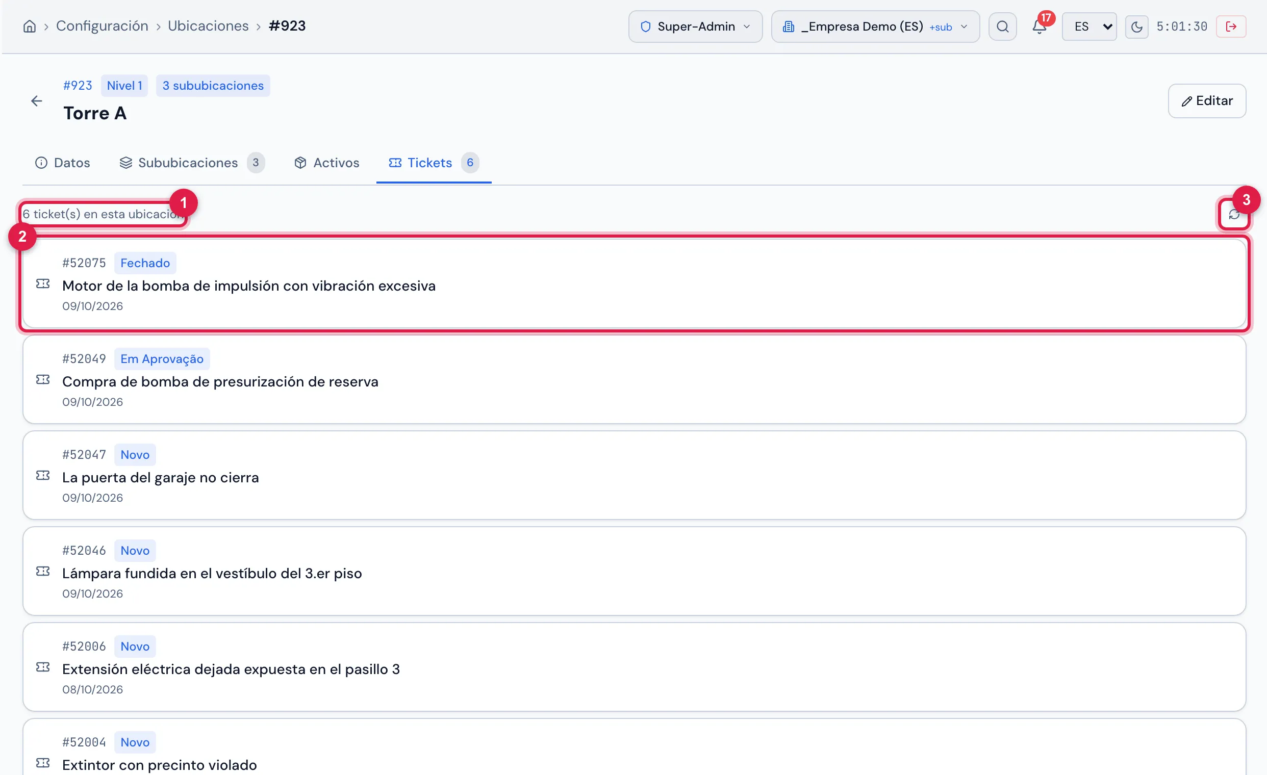Viewport: 1267px width, 775px height.
Task: Open ticket Extintor con precinto violado
Action: [x=634, y=748]
